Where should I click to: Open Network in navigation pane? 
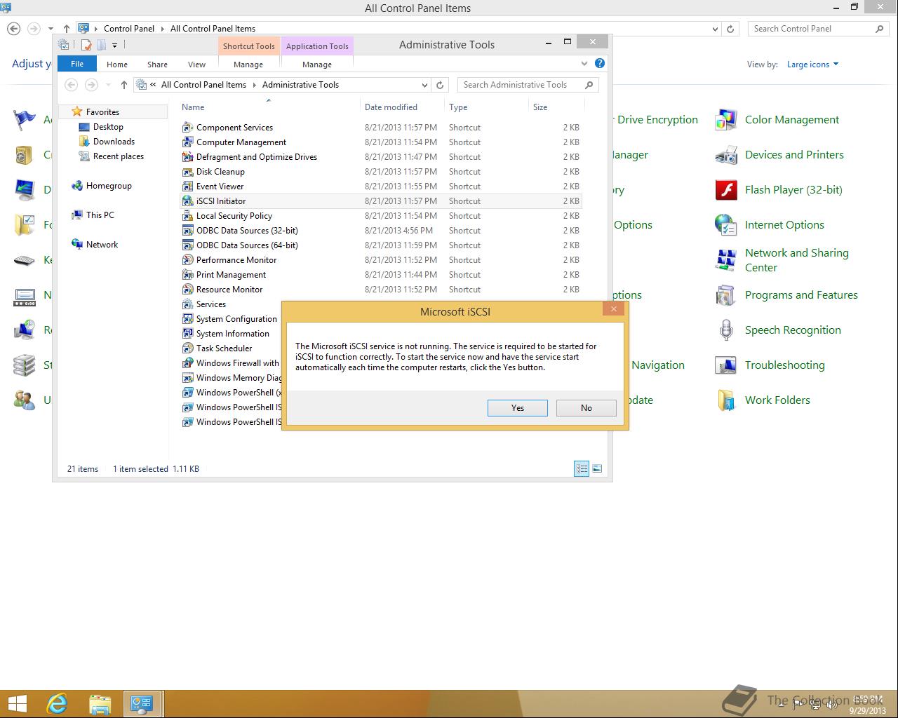pos(102,245)
